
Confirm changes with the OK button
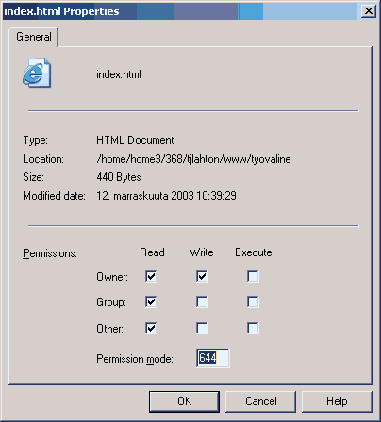[184, 401]
